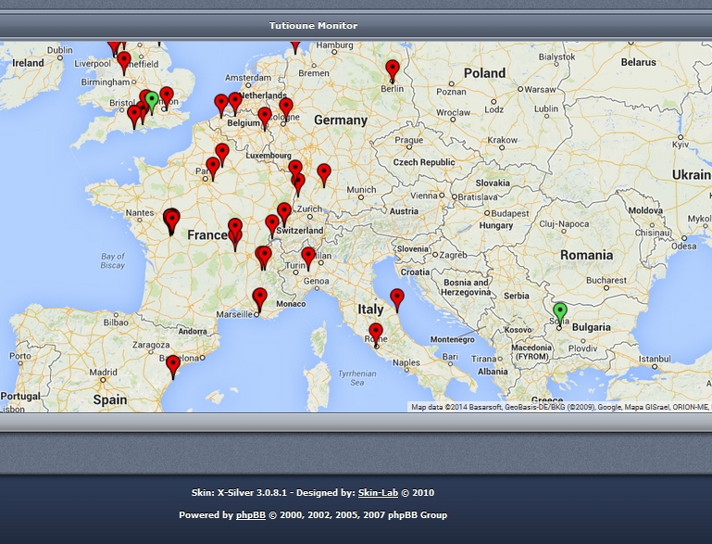
Task: Click the green marker on Sofia
Action: (x=560, y=312)
